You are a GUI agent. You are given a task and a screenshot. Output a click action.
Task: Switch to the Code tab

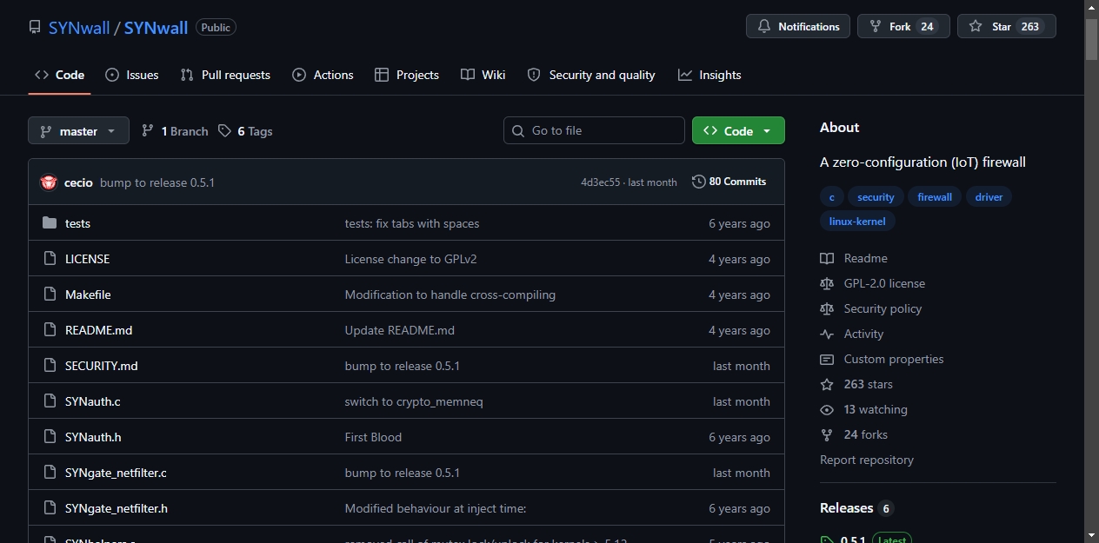[x=59, y=75]
